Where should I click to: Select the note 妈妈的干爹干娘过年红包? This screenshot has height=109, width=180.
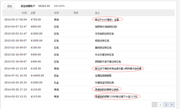pyautogui.click(x=108, y=62)
